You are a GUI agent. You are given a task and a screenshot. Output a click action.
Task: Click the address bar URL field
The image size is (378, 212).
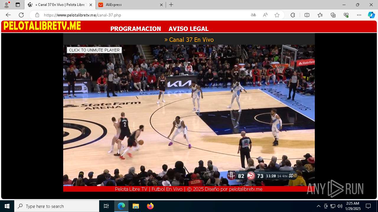[x=145, y=15]
